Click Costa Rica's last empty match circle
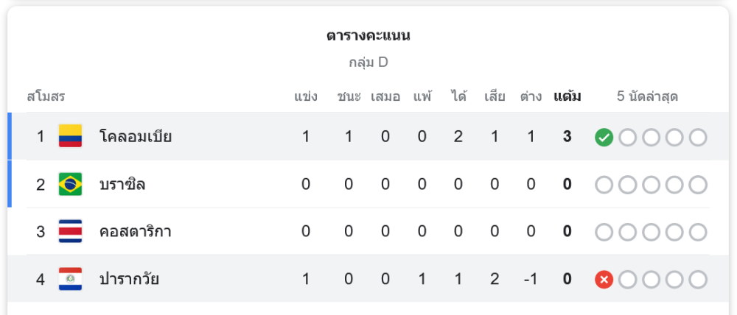Viewport: 737px width, 315px height. coord(698,233)
